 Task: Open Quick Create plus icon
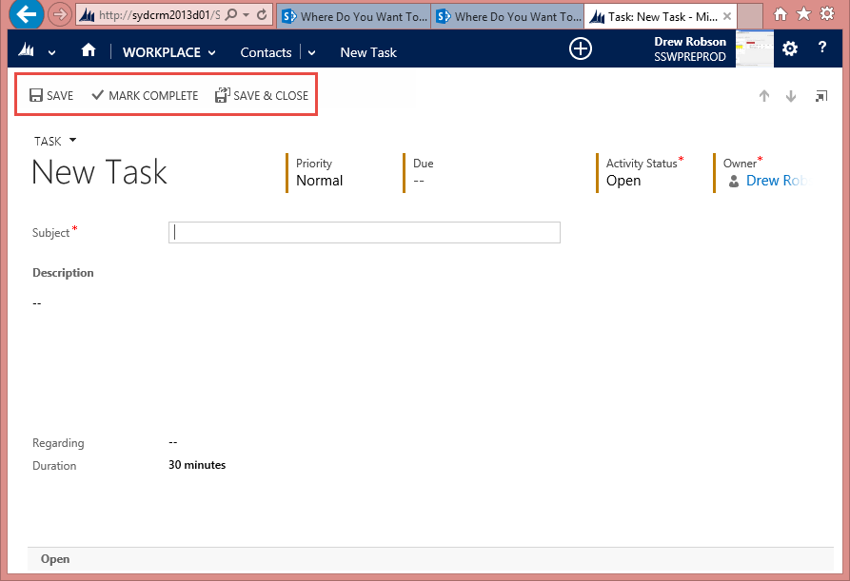pos(581,49)
